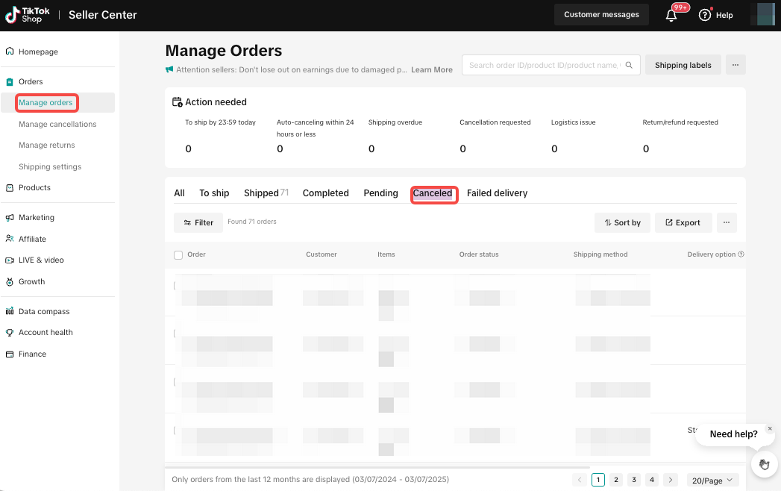
Task: Open more options next to Shipping labels
Action: click(735, 65)
